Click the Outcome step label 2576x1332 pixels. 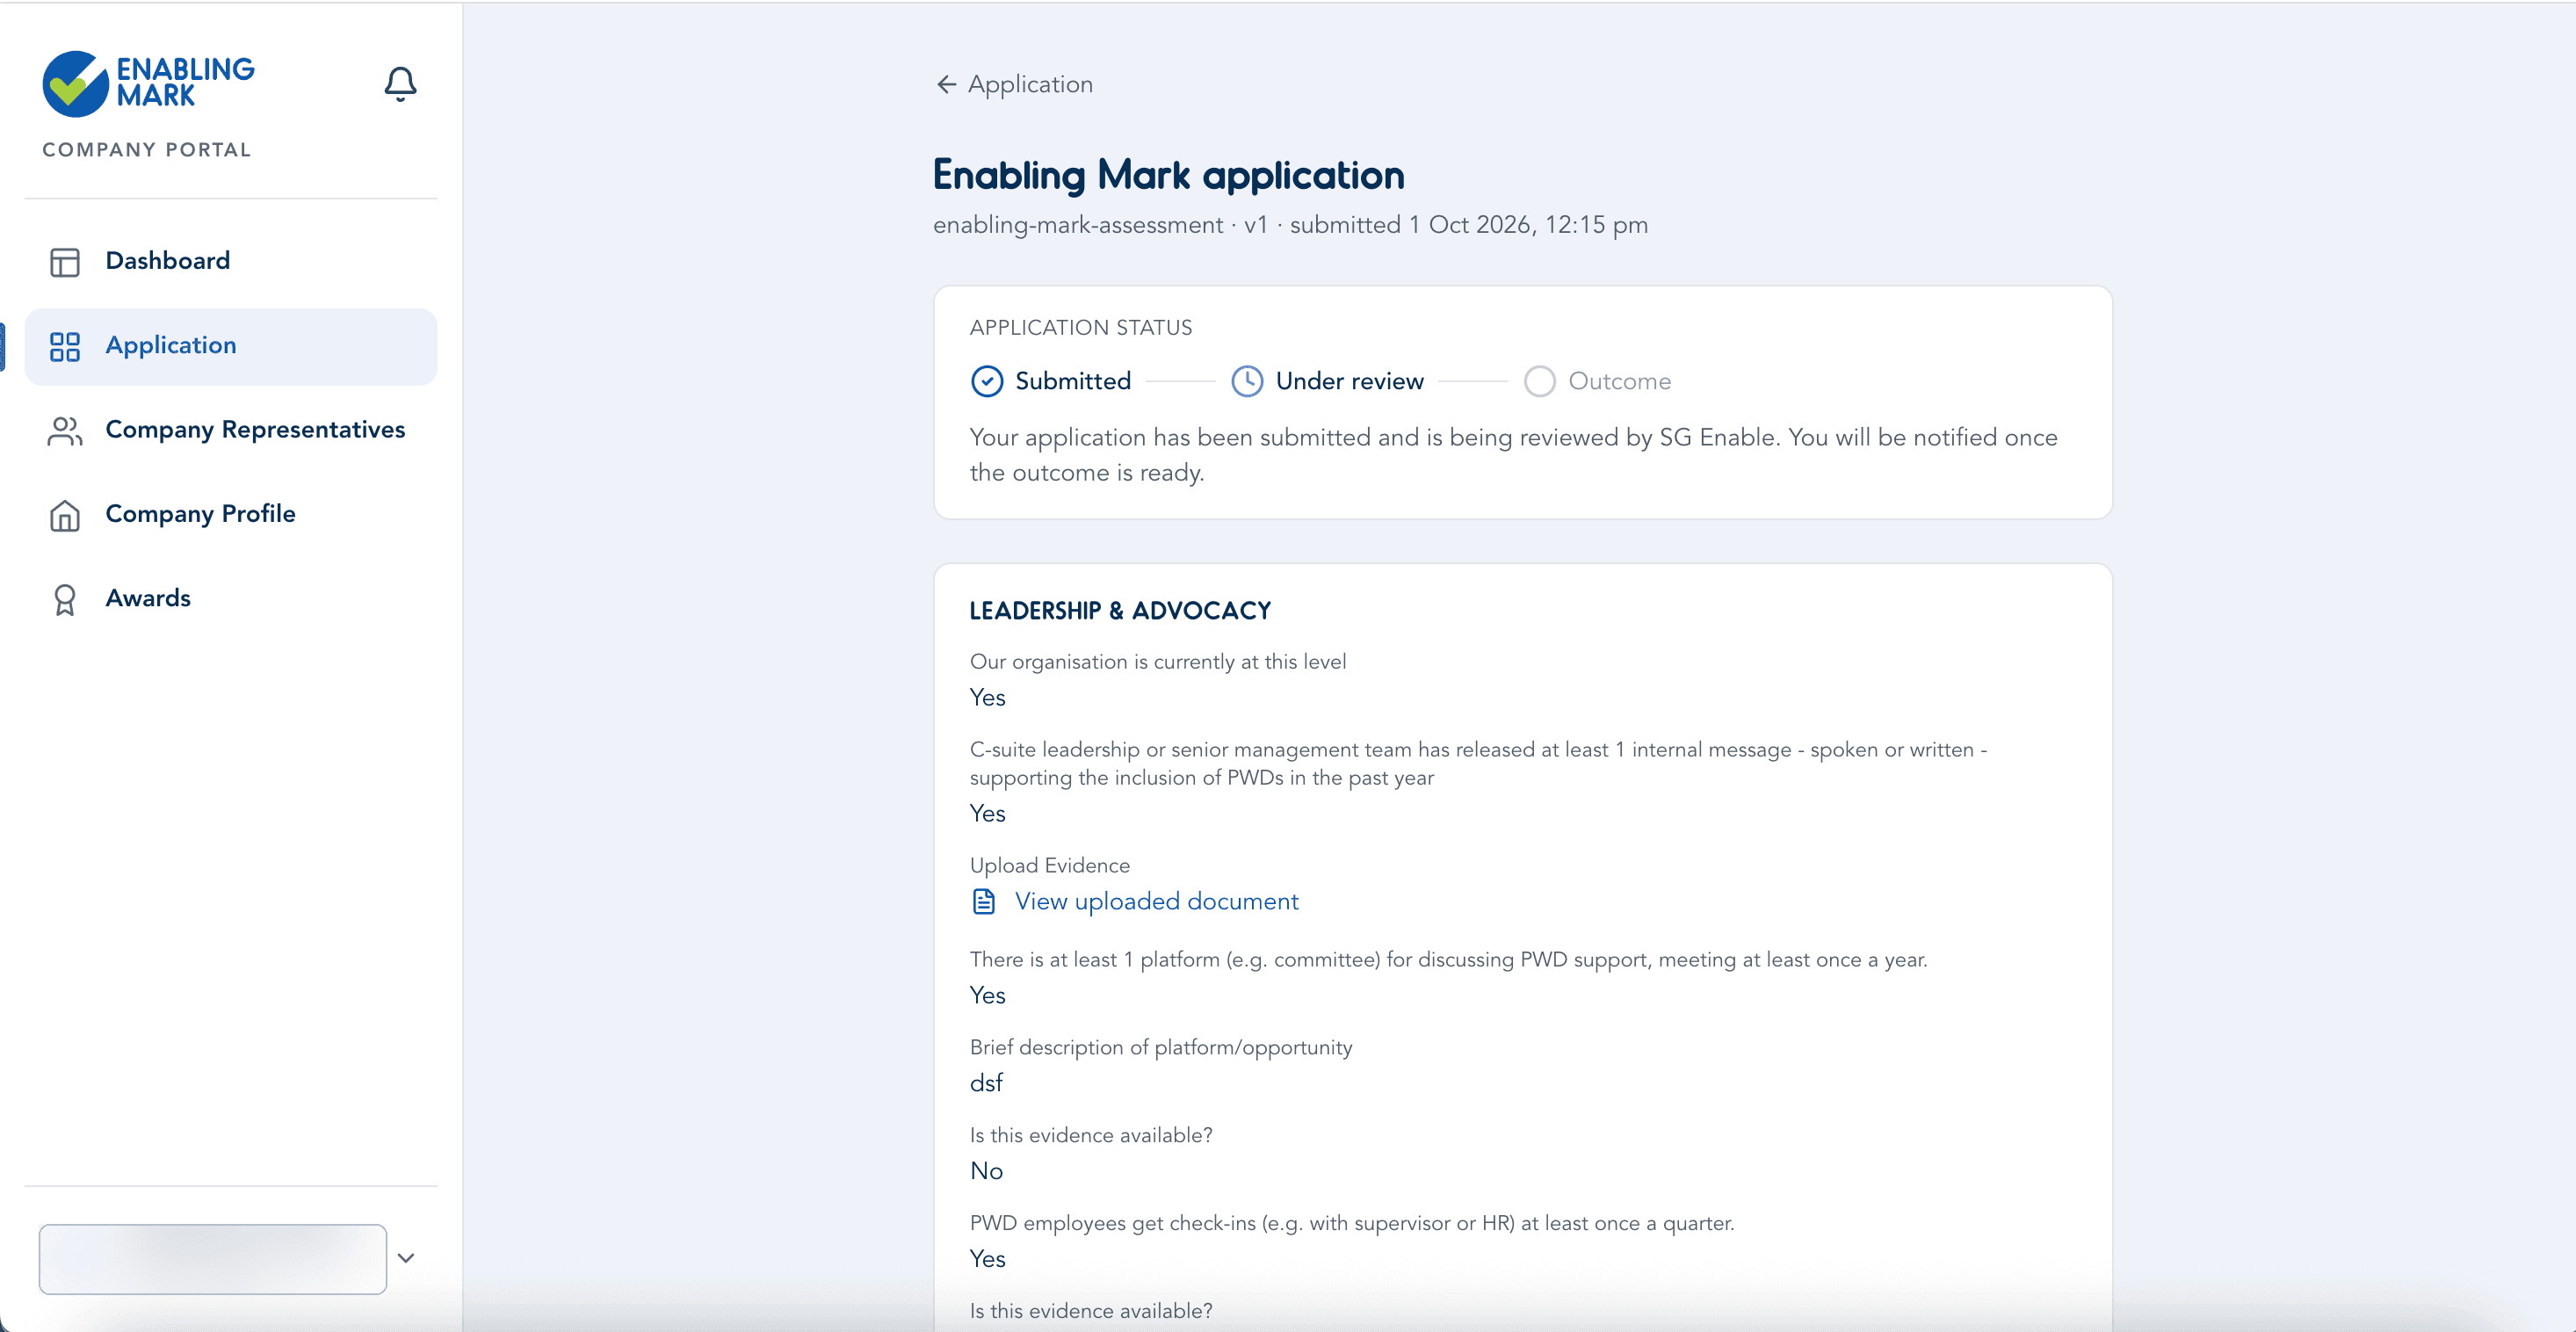(1619, 381)
